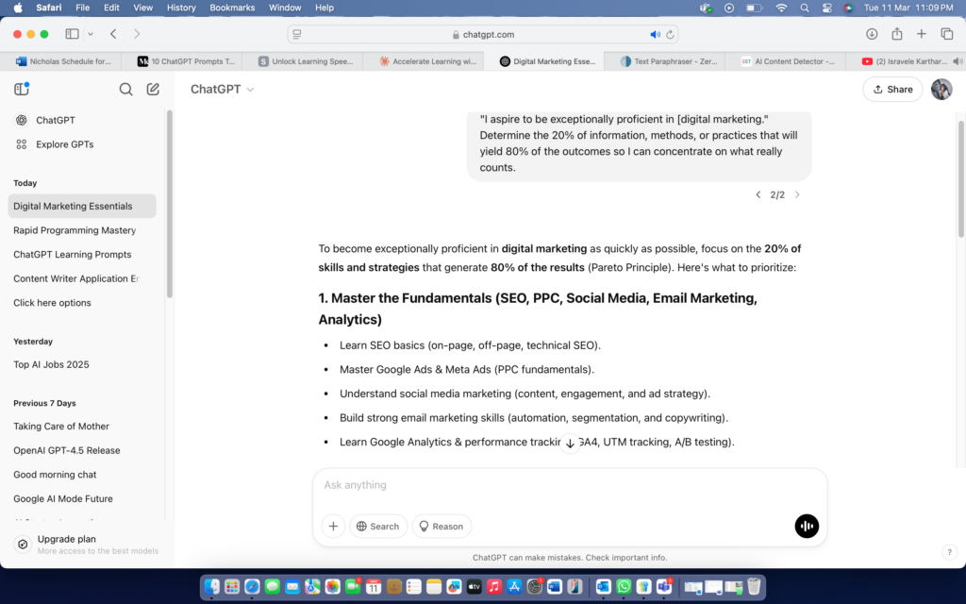The height and width of the screenshot is (604, 966).
Task: Click the Share button
Action: 892,90
